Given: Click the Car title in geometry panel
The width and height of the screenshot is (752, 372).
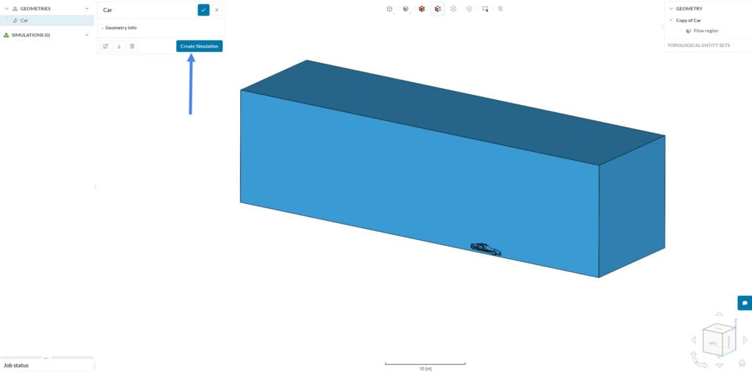Looking at the screenshot, I should (x=107, y=10).
